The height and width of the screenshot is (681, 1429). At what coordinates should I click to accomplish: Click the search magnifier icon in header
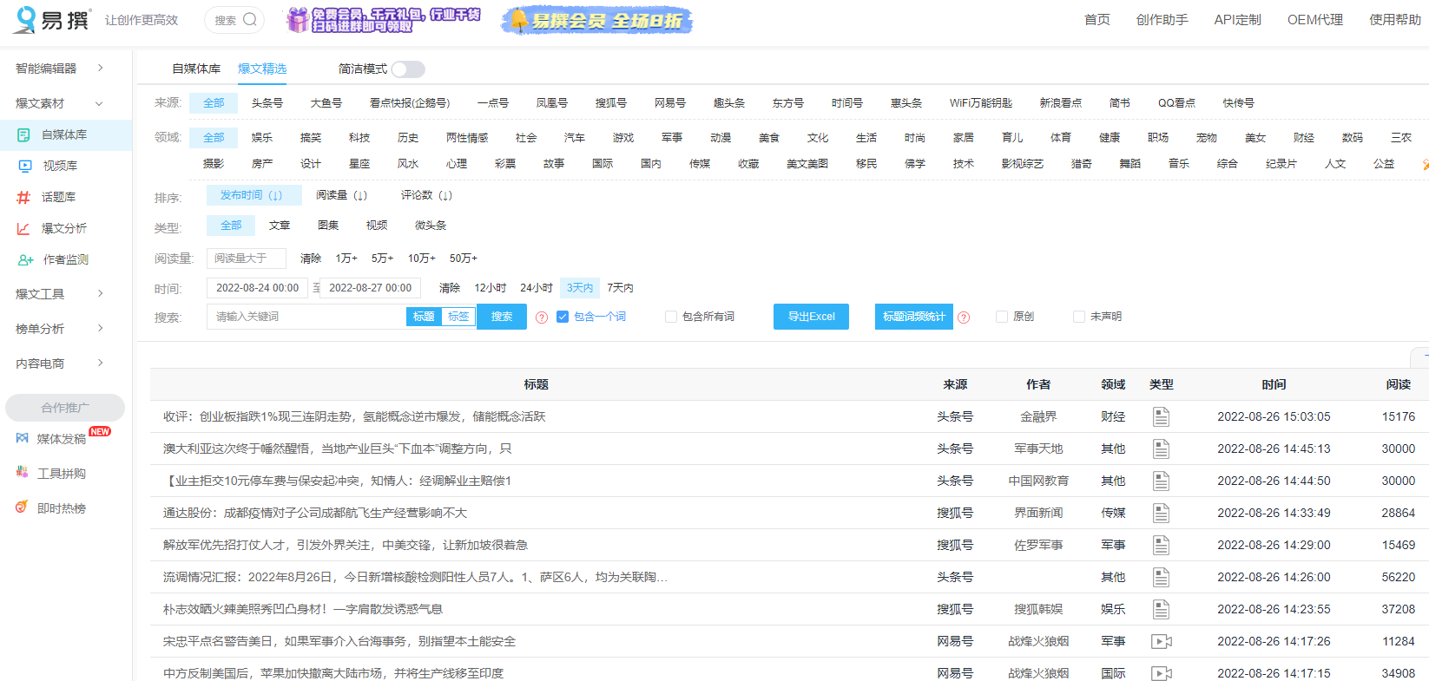[x=250, y=19]
